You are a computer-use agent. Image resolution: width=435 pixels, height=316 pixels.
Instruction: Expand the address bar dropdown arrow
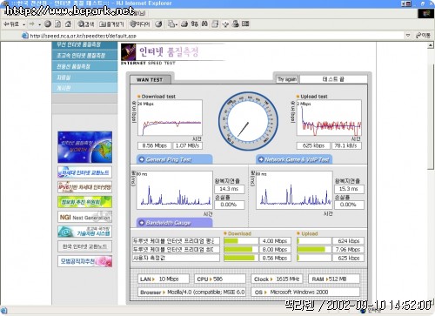(x=408, y=36)
